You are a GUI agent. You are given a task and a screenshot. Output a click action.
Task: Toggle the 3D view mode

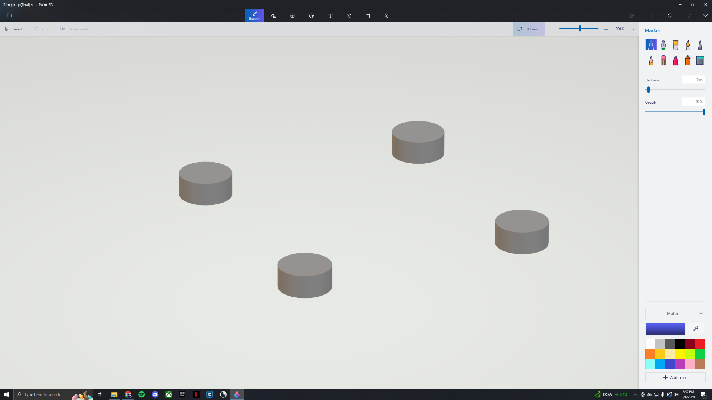pos(528,29)
